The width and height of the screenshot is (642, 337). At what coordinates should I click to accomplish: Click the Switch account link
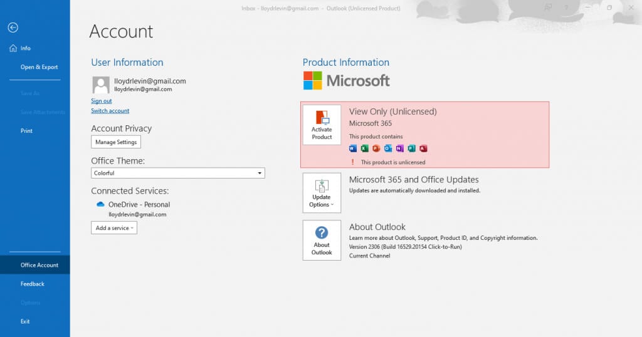pyautogui.click(x=110, y=110)
